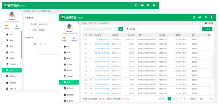This screenshot has width=219, height=105.
Task: Toggle select-all checkbox in table header
Action: pyautogui.click(x=86, y=35)
